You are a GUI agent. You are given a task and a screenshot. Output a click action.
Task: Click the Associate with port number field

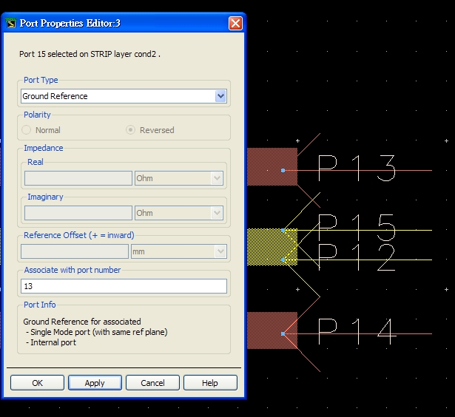click(124, 286)
